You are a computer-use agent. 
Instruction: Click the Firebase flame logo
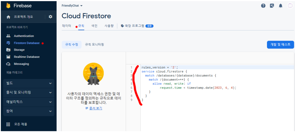coord(8,6)
